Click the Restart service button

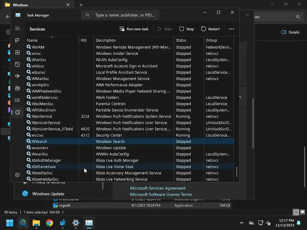click(210, 29)
